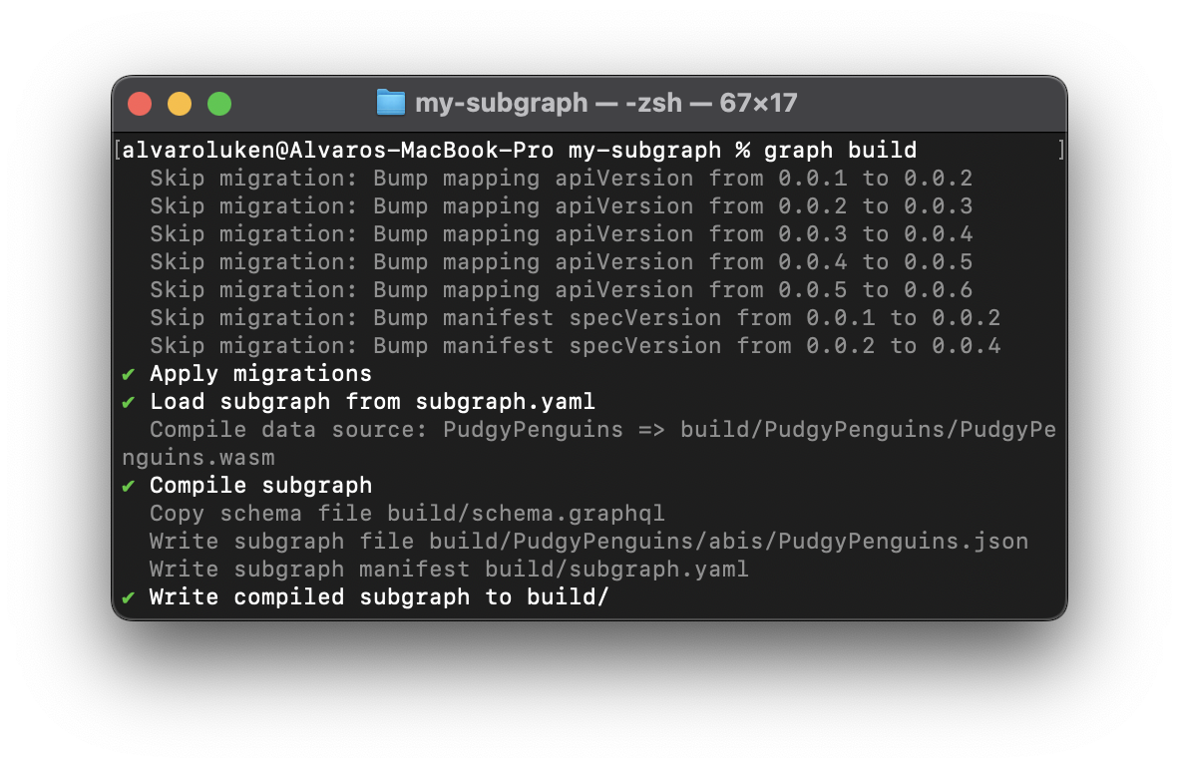Click the blue folder icon in title bar

(x=390, y=103)
